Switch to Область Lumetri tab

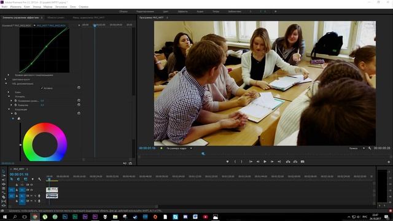56,18
